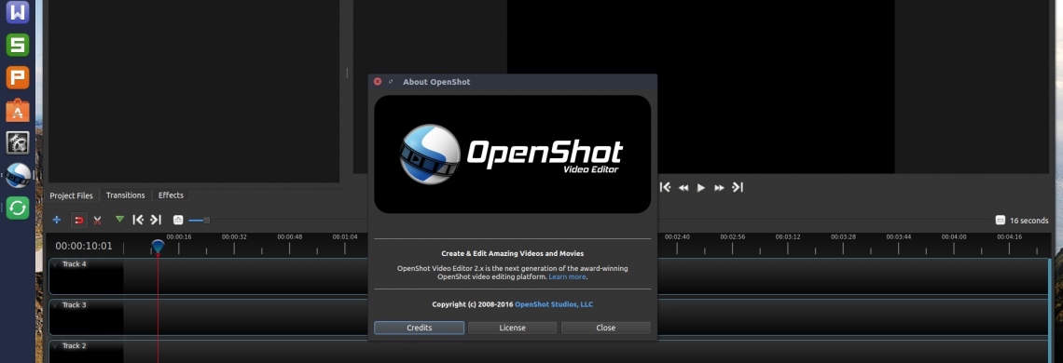Click the small pin icon in About title bar

click(x=391, y=81)
